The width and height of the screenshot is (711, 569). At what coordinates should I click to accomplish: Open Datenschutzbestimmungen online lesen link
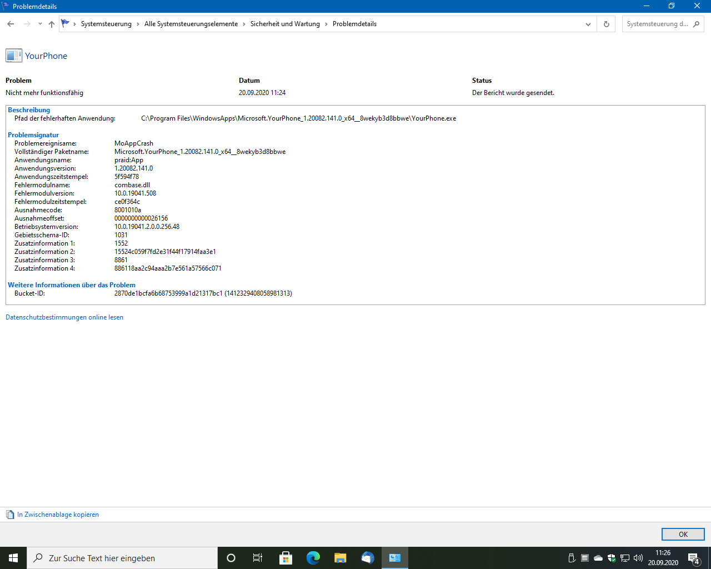click(64, 317)
